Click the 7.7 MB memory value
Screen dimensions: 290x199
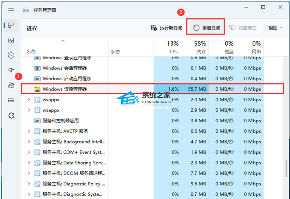pos(198,173)
